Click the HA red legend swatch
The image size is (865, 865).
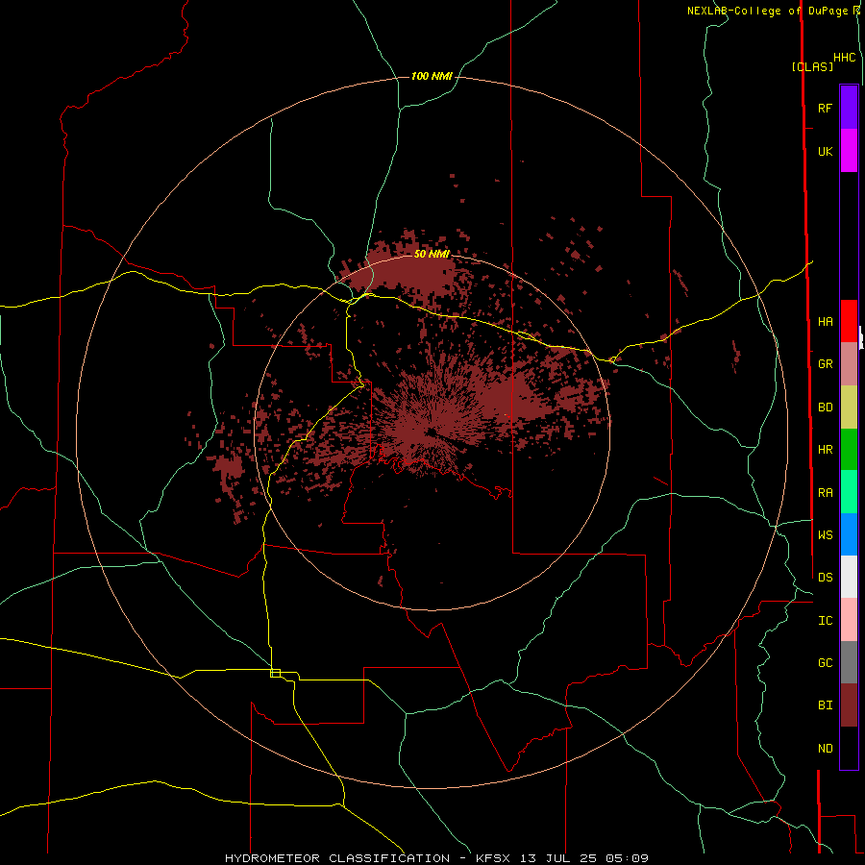[849, 321]
